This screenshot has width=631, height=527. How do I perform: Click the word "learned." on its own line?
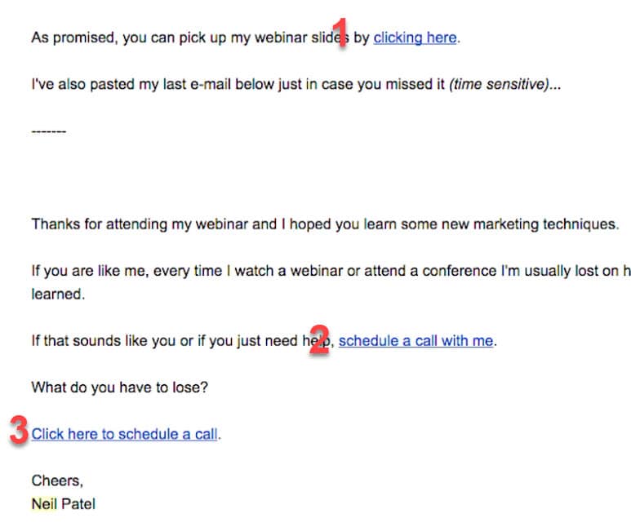click(x=58, y=294)
